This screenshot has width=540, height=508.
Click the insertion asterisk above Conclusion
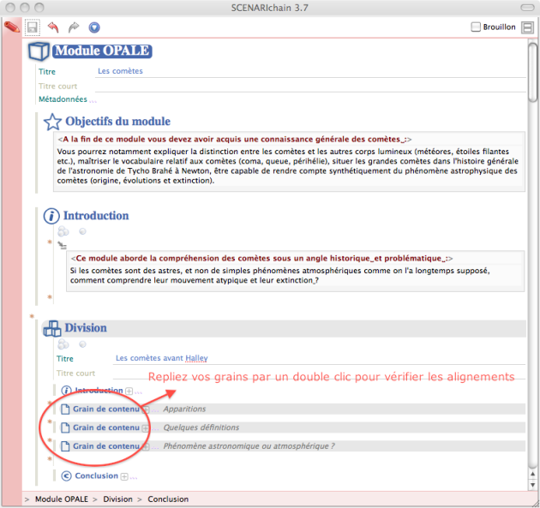50,459
